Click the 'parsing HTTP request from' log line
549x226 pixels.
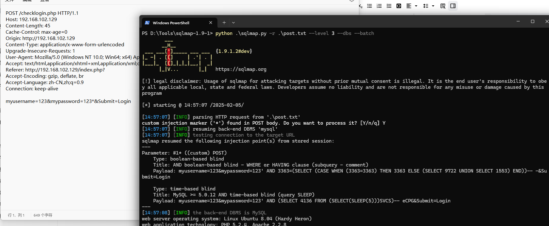(x=221, y=117)
